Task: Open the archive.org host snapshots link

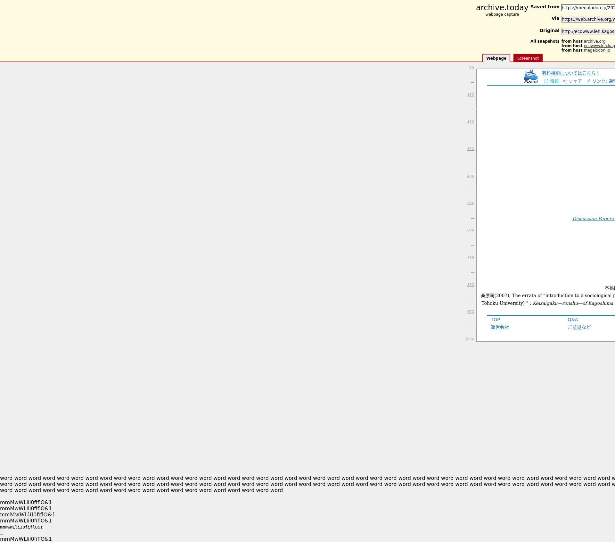Action: click(594, 41)
